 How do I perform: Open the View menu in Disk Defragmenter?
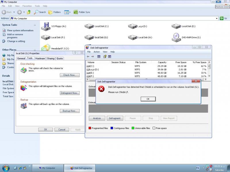point(105,52)
